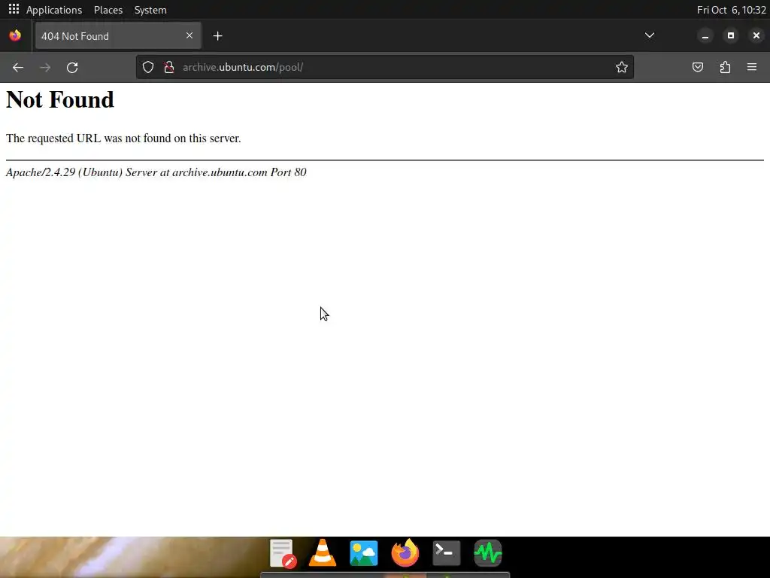Open the system monitor dock icon

coord(487,553)
